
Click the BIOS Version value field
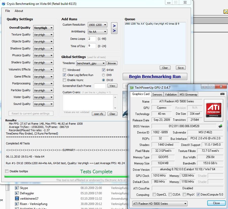point(184,126)
